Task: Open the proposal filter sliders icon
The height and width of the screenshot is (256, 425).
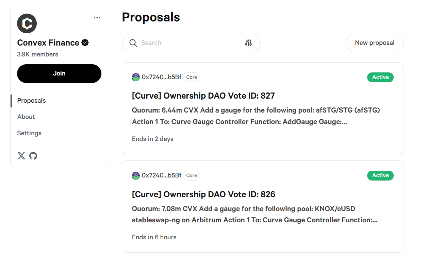Action: point(248,43)
